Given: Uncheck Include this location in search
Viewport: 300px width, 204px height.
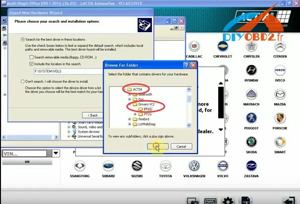Looking at the screenshot, I should (x=31, y=63).
